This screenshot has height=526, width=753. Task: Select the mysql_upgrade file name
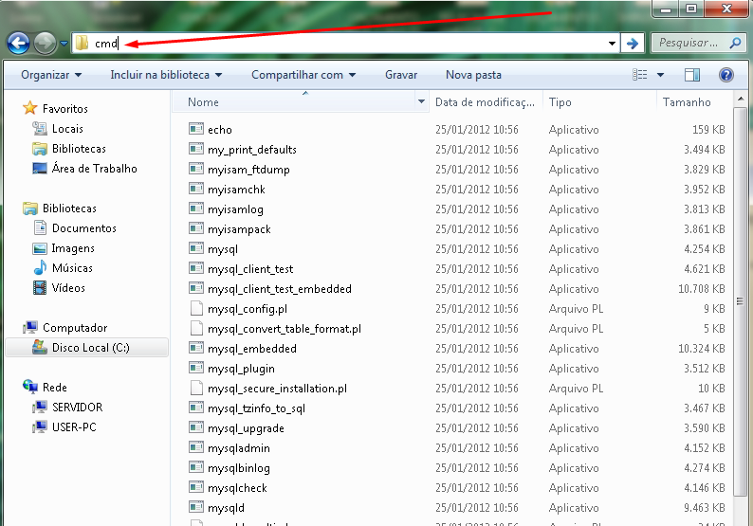pos(246,428)
